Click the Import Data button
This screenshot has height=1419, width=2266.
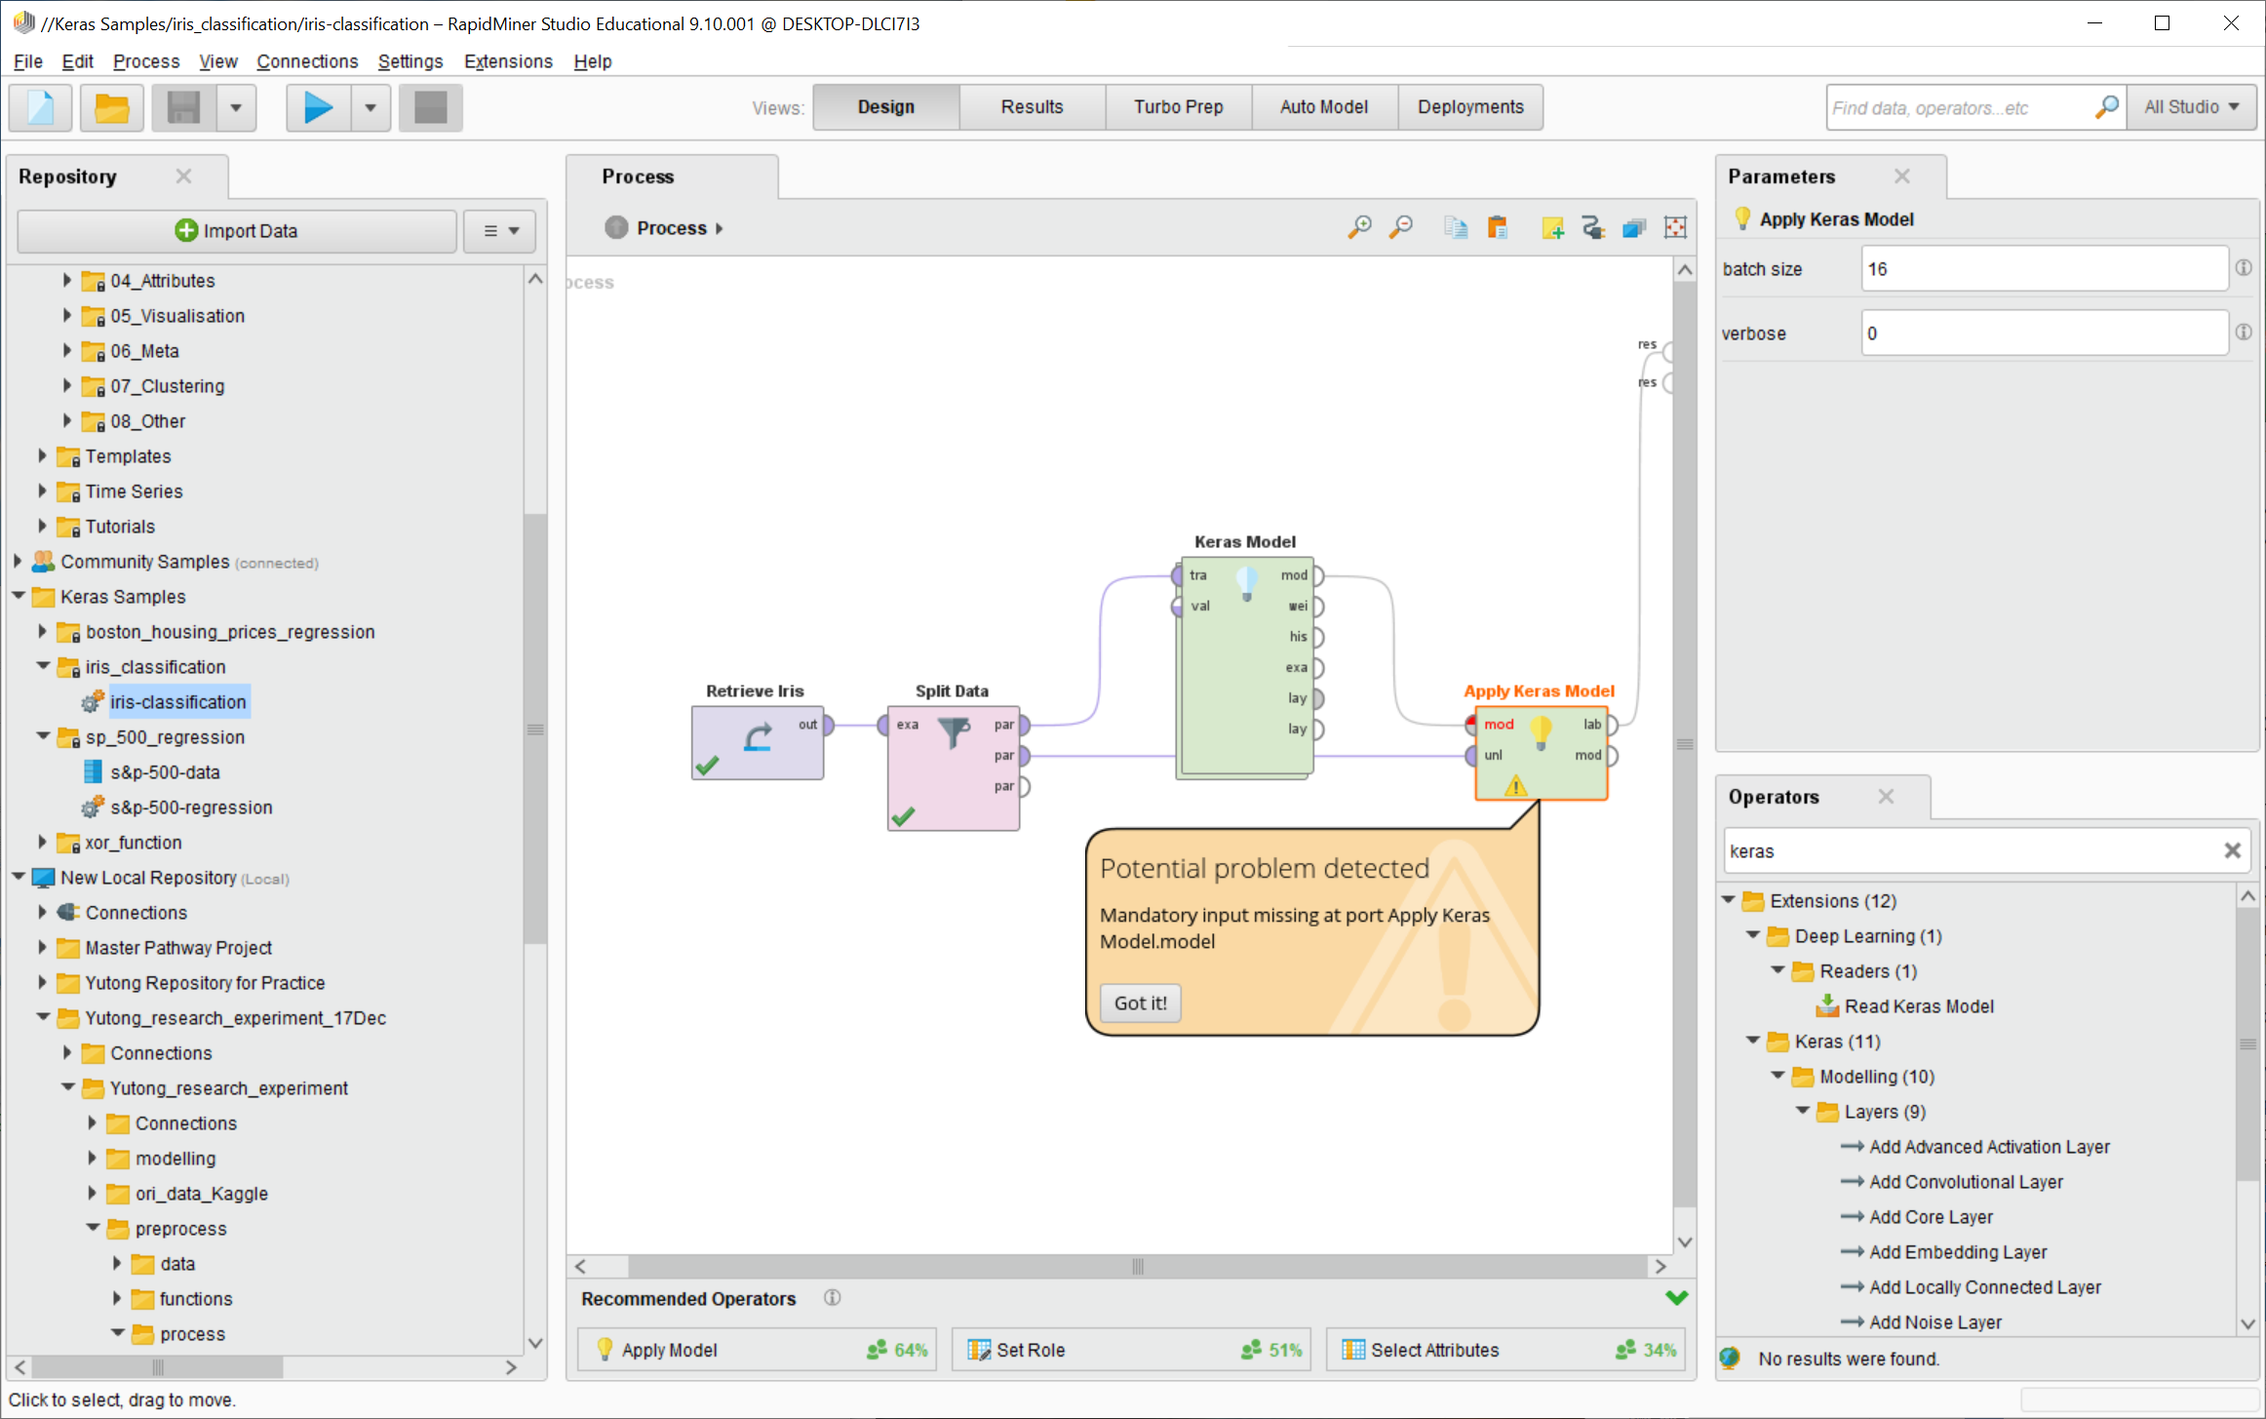pyautogui.click(x=237, y=231)
